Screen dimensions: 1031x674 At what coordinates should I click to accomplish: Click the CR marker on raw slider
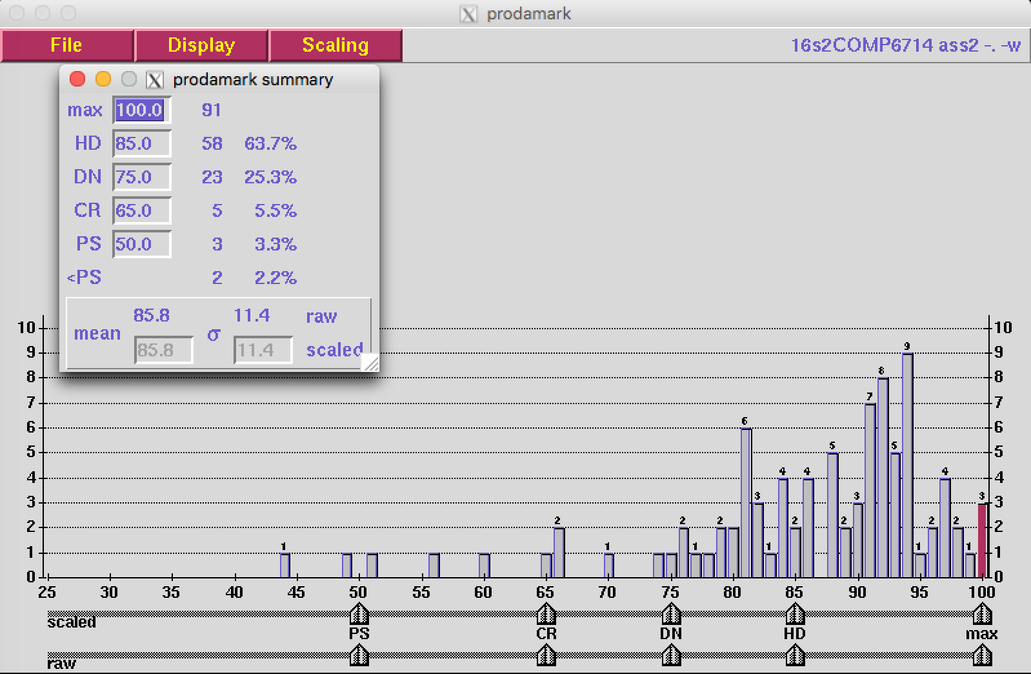click(546, 657)
